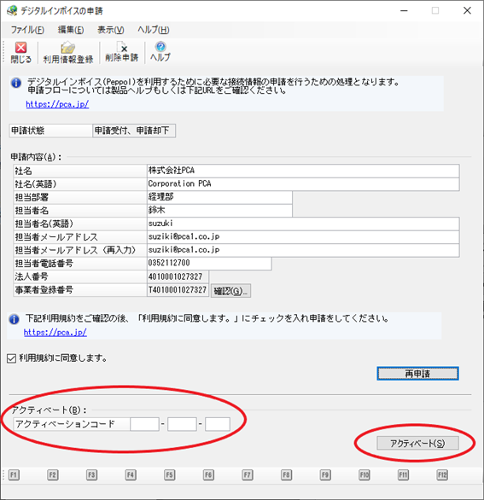Open the upper https://pca.jp/ link

click(57, 104)
